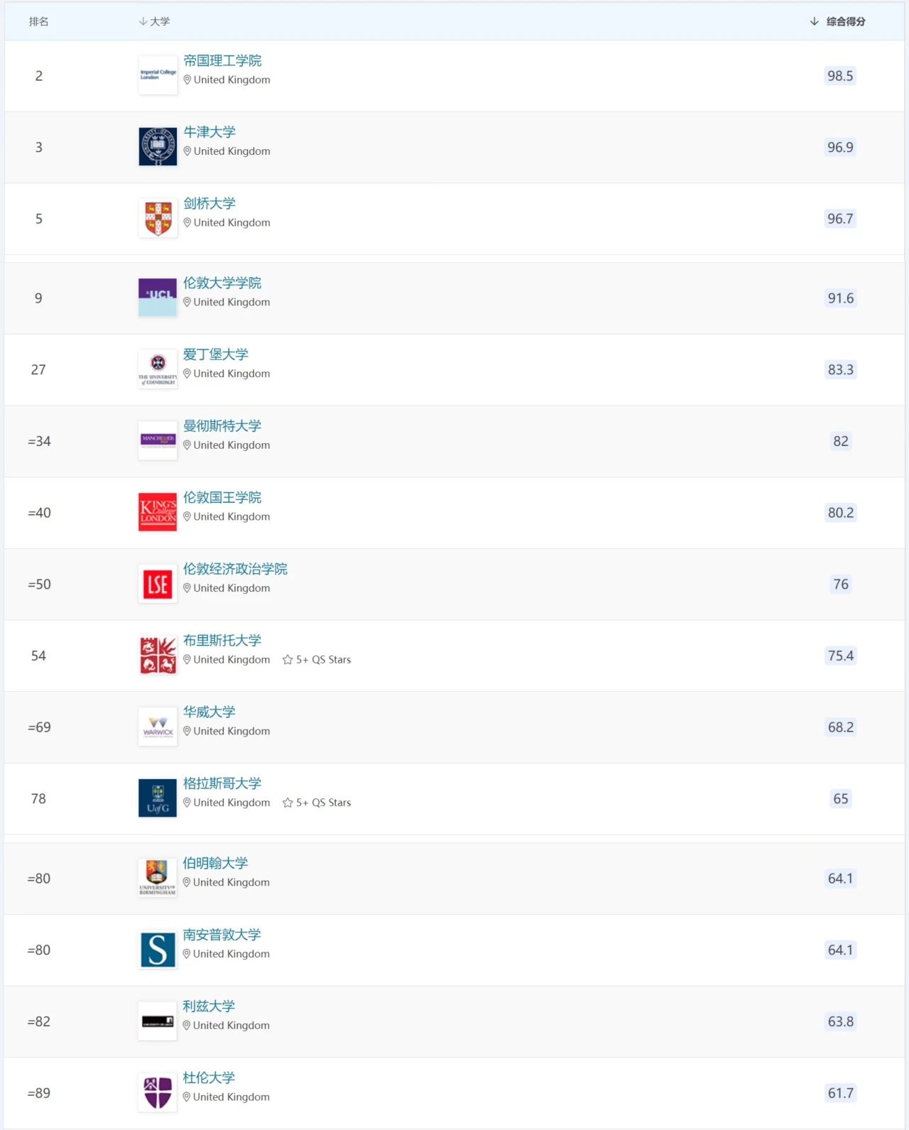Click the UCL purple logo
The width and height of the screenshot is (909, 1130).
pyautogui.click(x=158, y=298)
